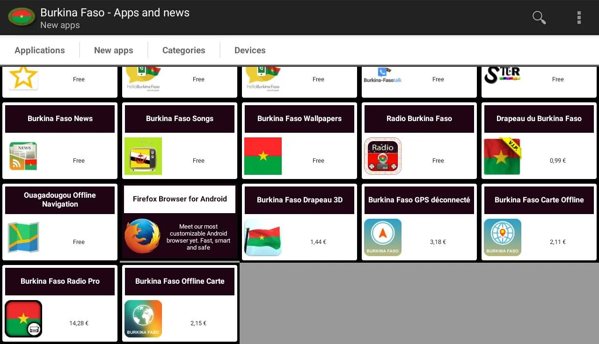599x344 pixels.
Task: Click the 3,18 € price
Action: point(438,242)
